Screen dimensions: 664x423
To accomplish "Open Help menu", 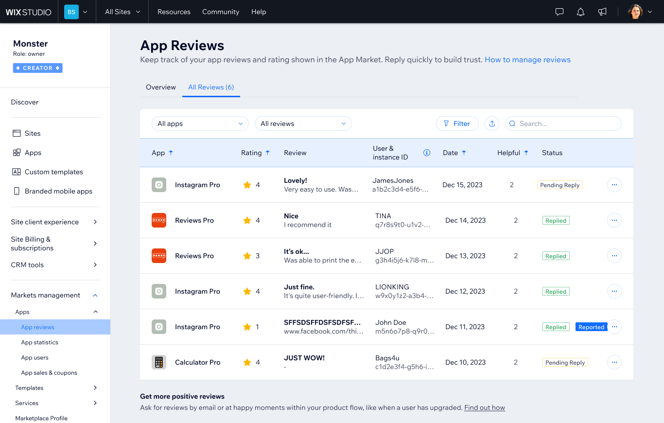I will pyautogui.click(x=259, y=12).
